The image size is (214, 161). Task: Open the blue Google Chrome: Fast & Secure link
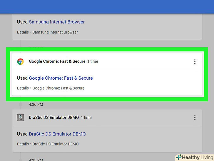click(61, 78)
